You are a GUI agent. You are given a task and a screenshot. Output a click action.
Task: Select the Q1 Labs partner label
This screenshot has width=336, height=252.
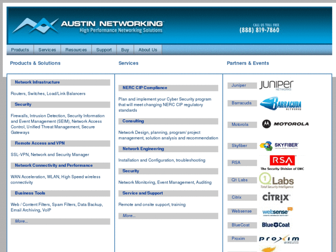click(x=242, y=180)
